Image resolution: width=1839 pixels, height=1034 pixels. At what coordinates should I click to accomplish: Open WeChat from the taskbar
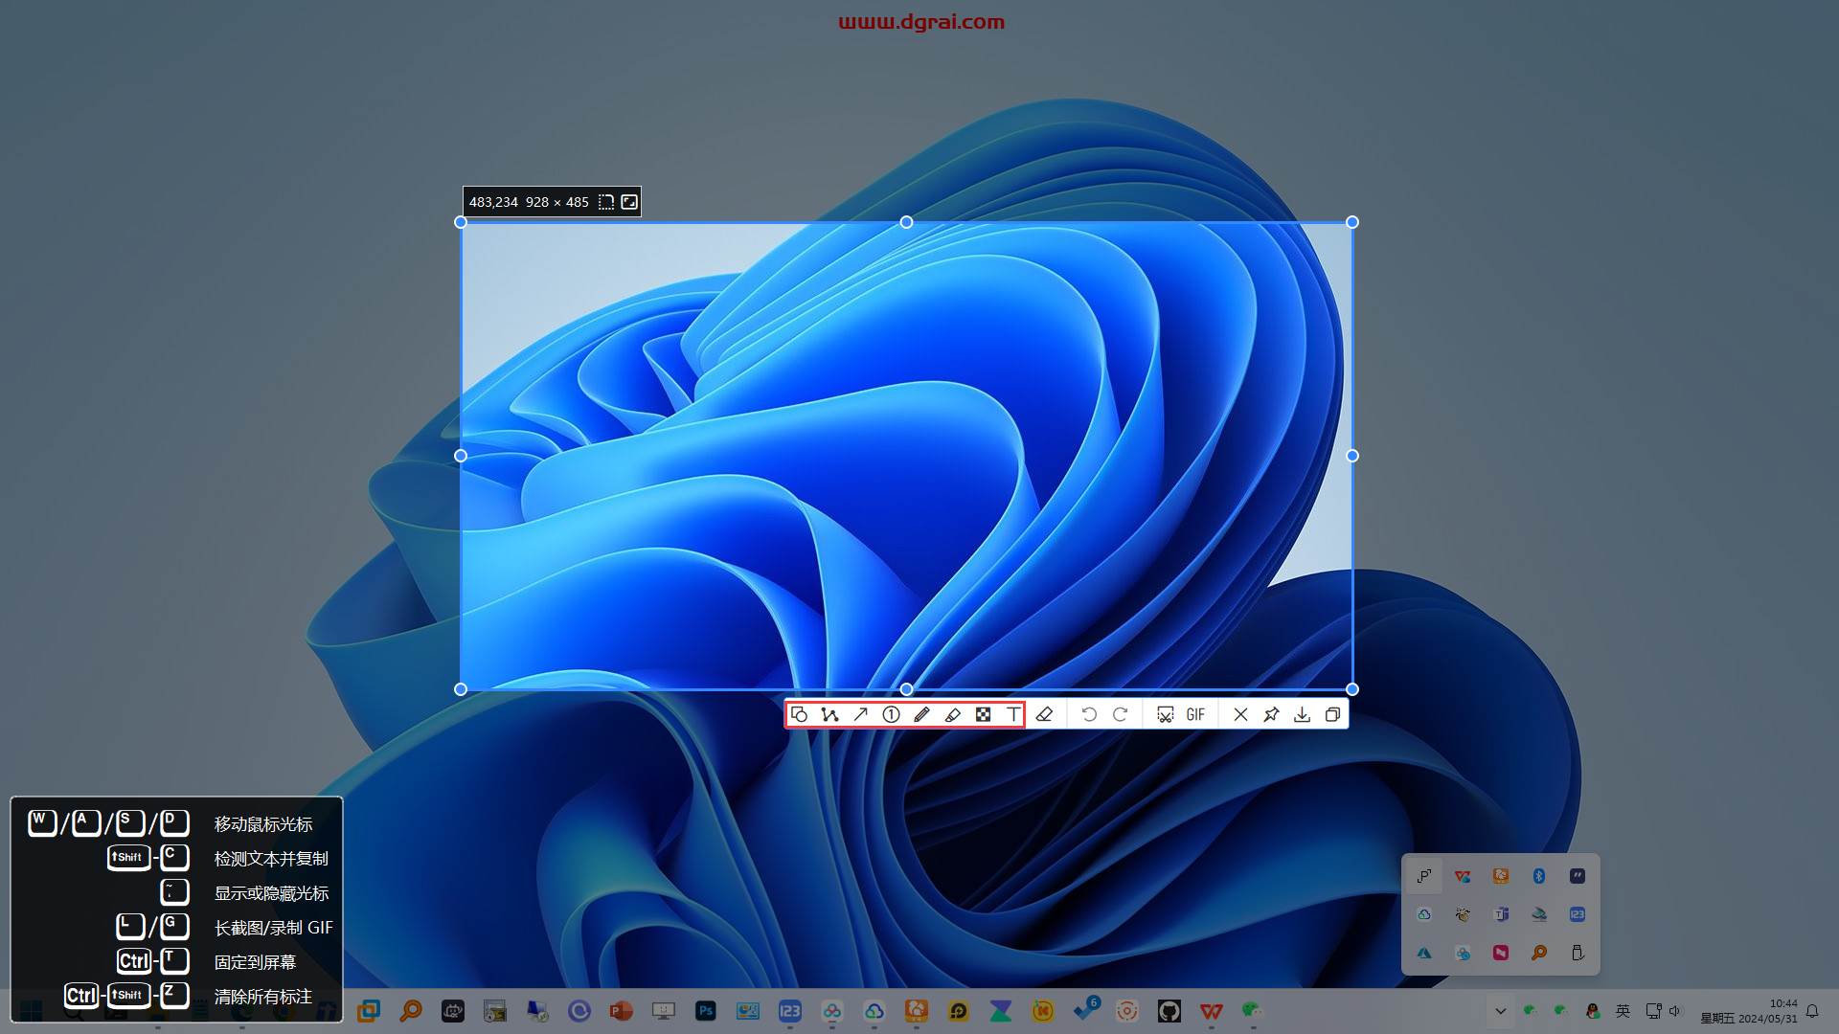(x=1253, y=1011)
